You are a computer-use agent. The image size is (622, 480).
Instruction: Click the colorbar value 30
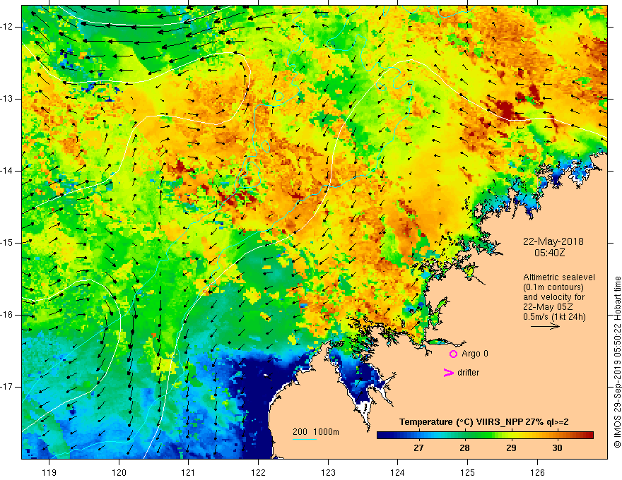(x=558, y=448)
